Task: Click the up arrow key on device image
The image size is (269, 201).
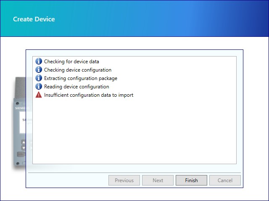Action: click(x=24, y=142)
